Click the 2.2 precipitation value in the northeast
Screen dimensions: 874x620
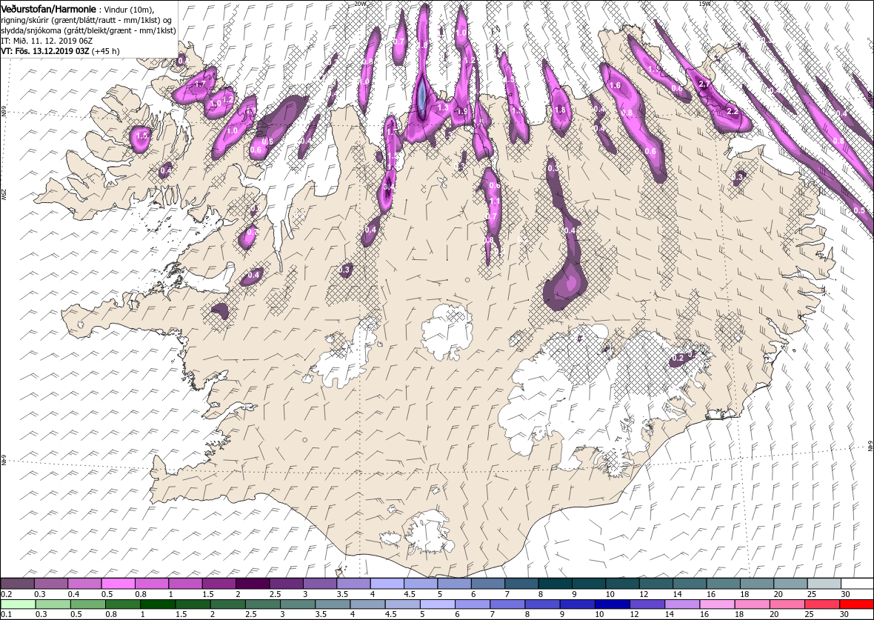coord(733,112)
